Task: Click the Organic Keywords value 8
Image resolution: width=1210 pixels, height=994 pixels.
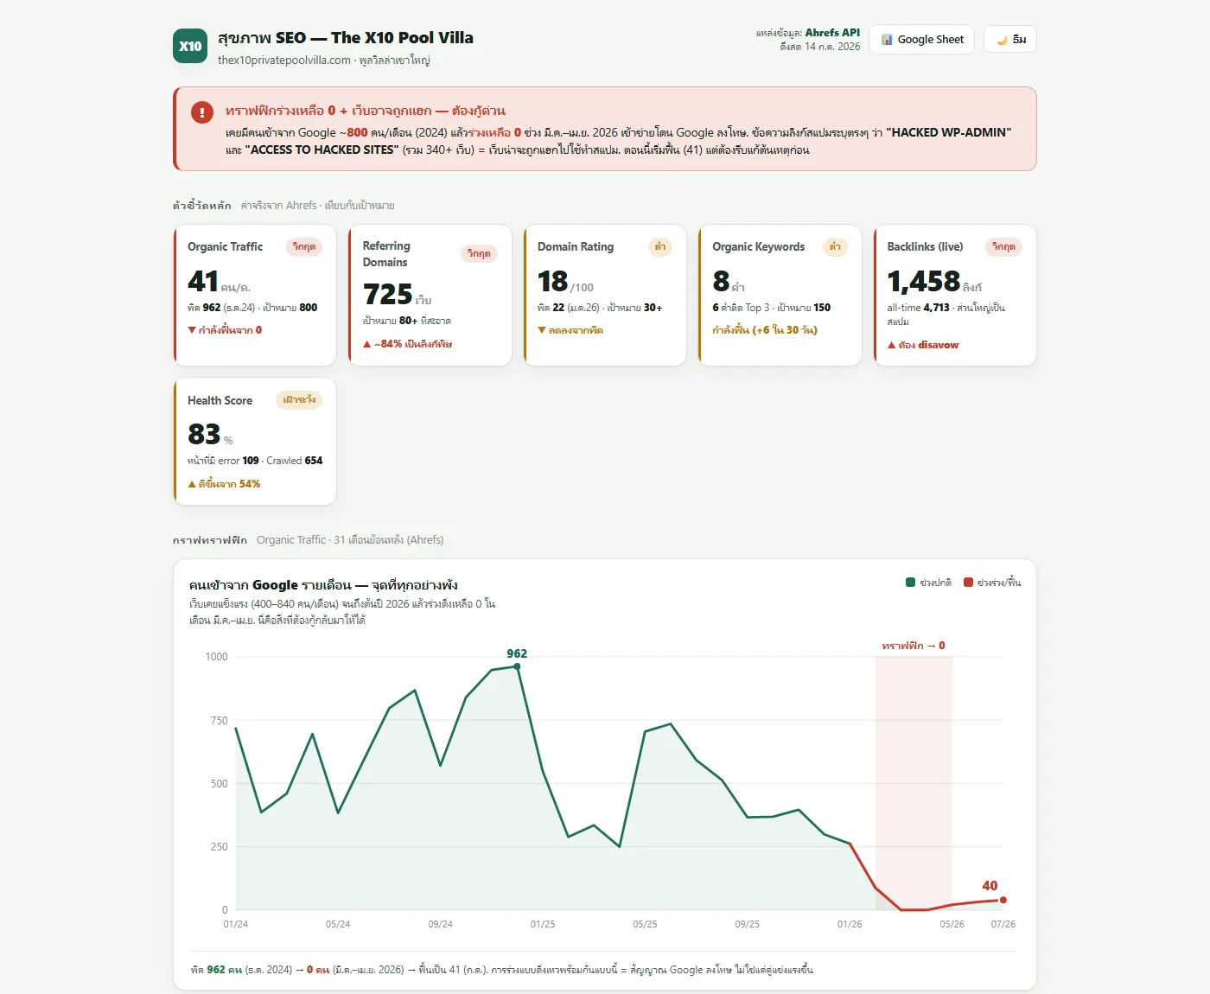Action: (x=721, y=281)
